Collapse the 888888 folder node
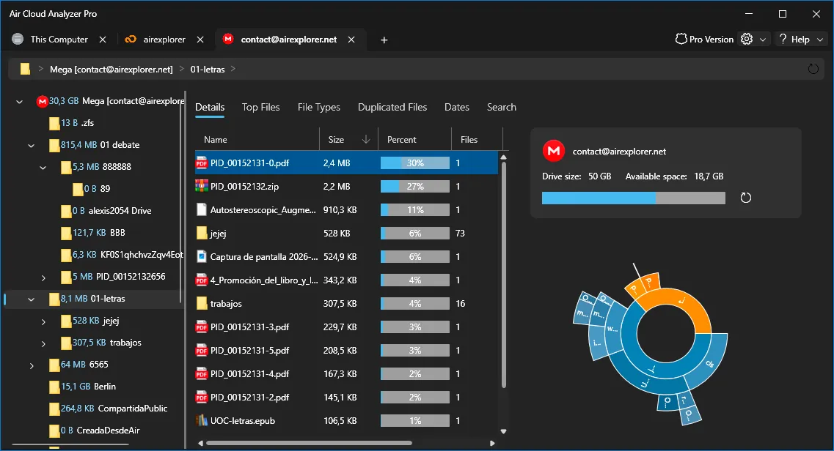 pyautogui.click(x=43, y=168)
